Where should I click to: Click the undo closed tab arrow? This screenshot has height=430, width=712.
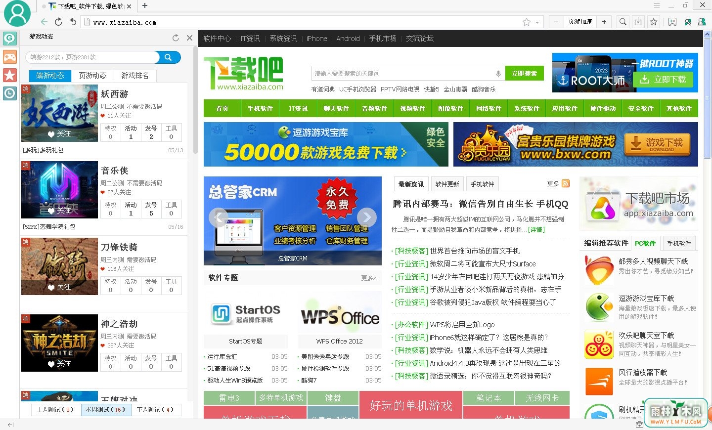pos(73,22)
